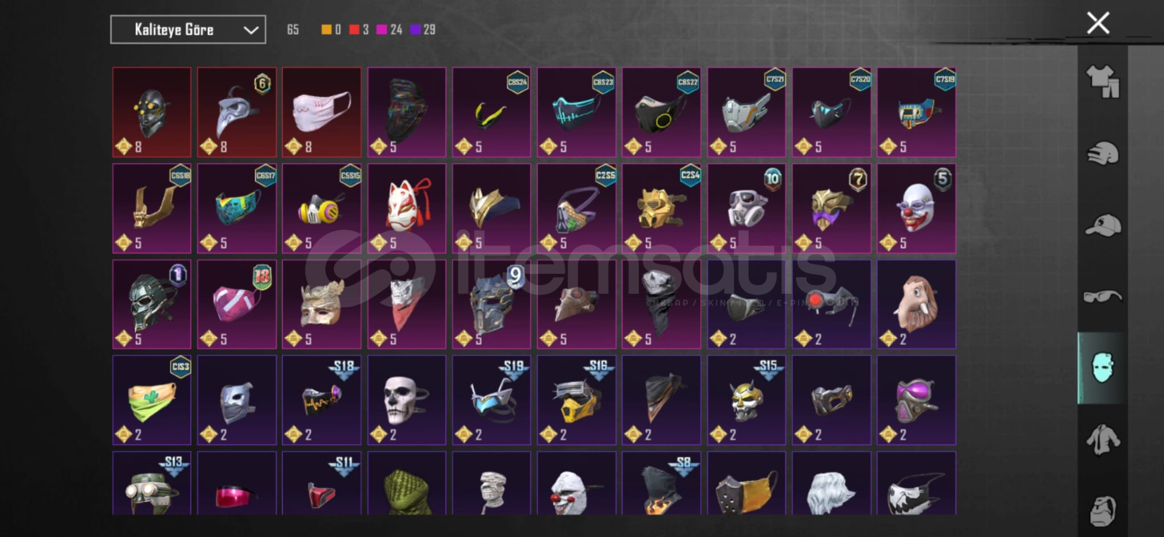Select the cactus bandana C1S3 item

tap(152, 400)
